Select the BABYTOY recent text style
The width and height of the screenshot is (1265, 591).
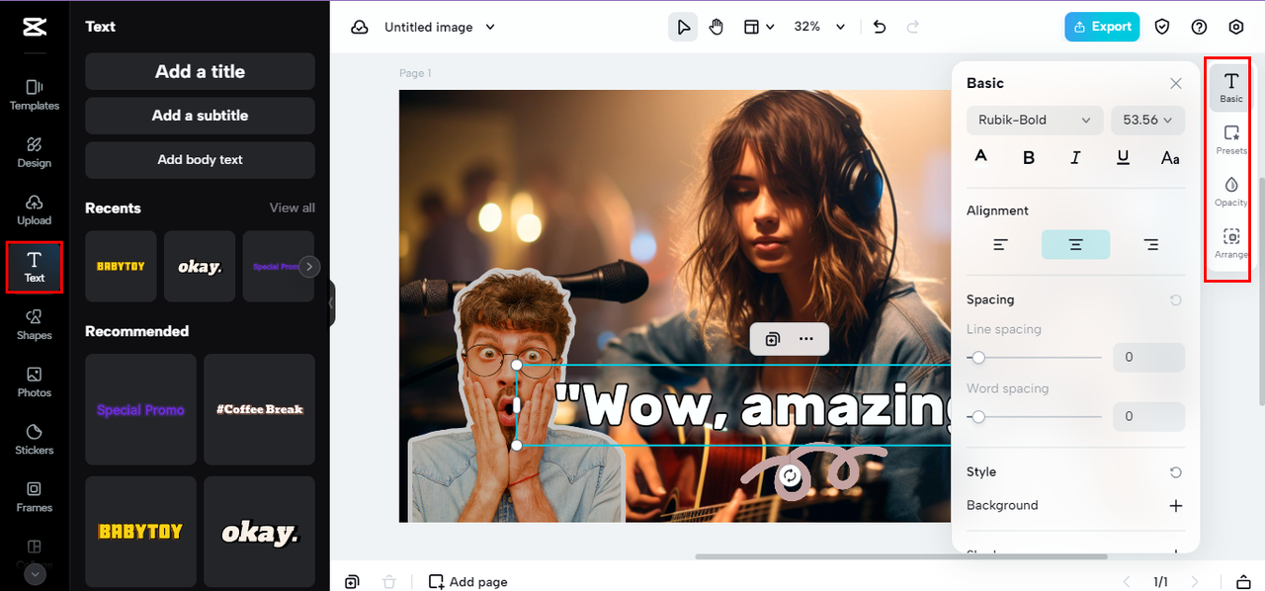(121, 267)
